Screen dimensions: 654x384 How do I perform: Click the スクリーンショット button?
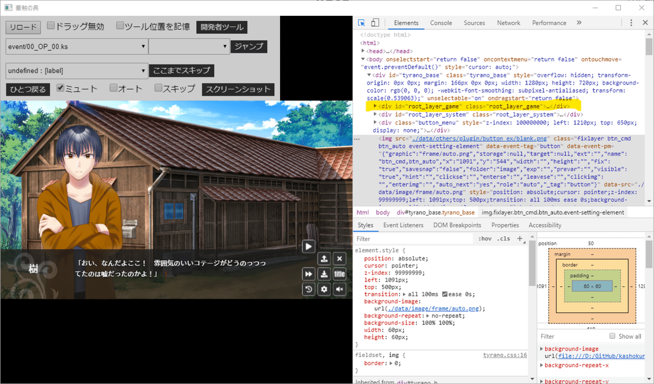(x=238, y=89)
